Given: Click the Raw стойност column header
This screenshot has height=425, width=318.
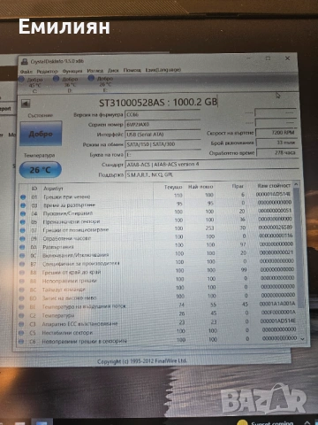Looking at the screenshot, I should click(x=274, y=186).
